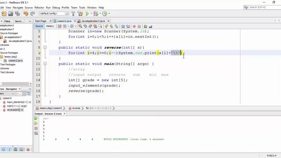Screen dimensions: 281x158
Task: Click the Undo arrow icon
Action: point(26,14)
